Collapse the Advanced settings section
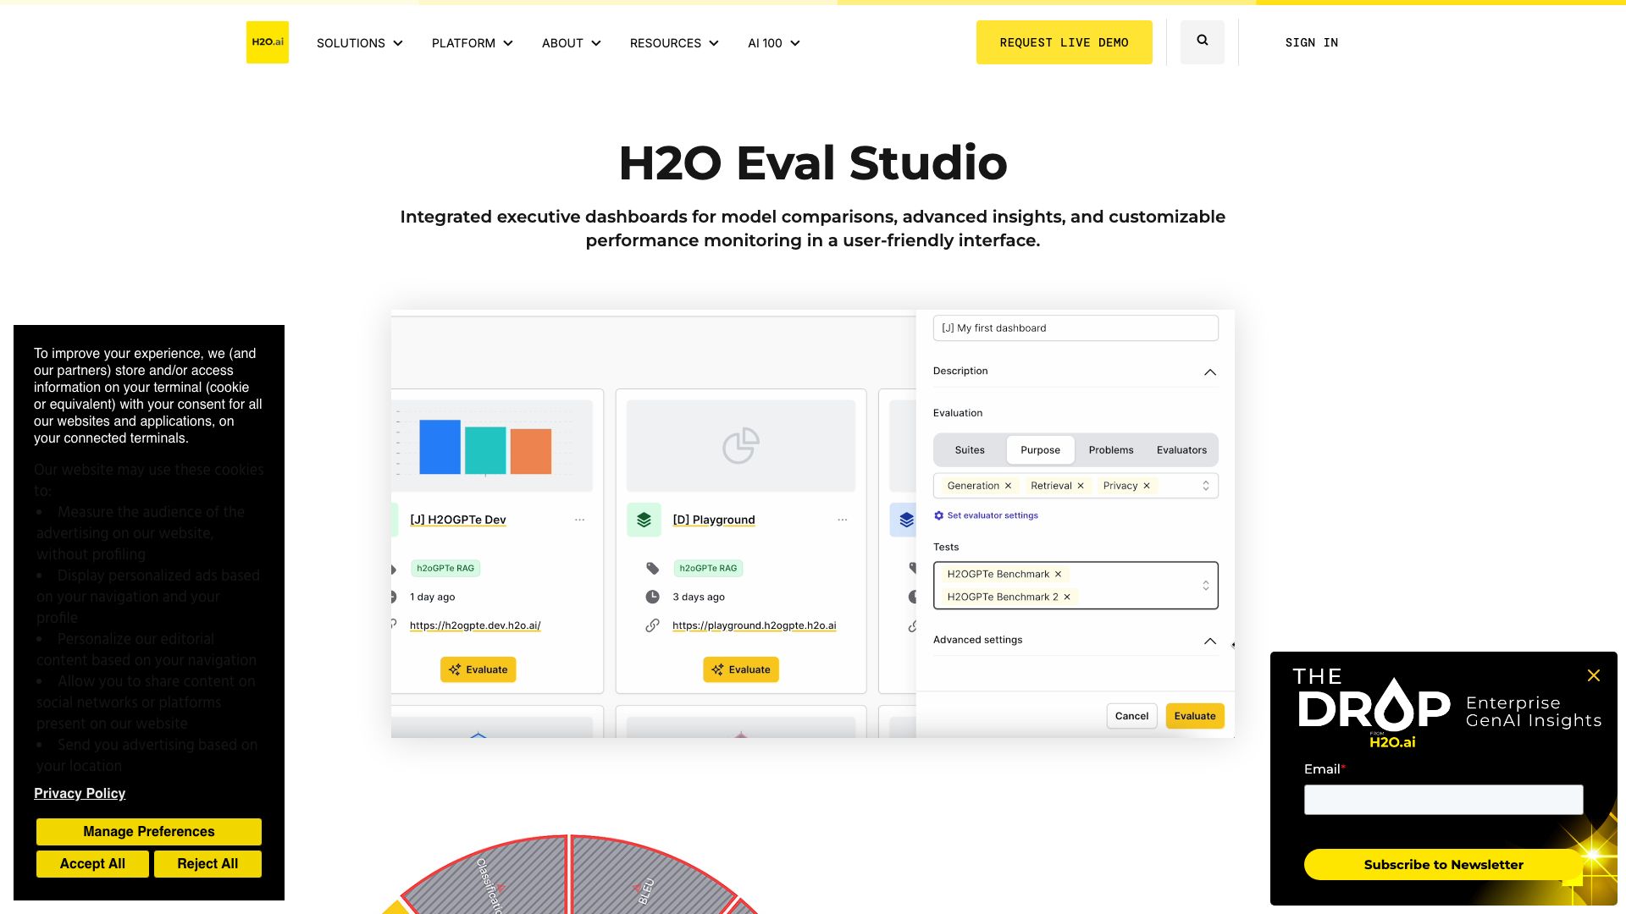Image resolution: width=1626 pixels, height=914 pixels. (1209, 641)
